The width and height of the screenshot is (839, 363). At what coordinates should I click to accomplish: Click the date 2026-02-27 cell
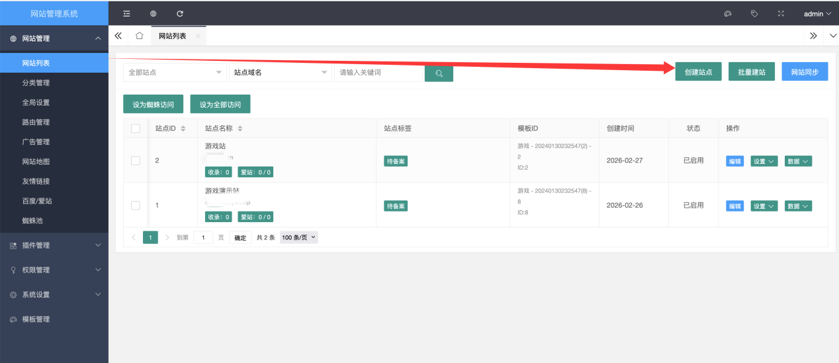click(x=625, y=160)
